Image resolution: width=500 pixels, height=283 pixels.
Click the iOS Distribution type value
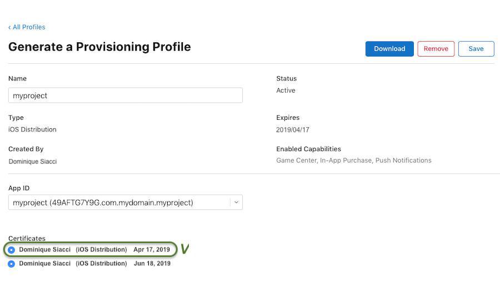(32, 129)
